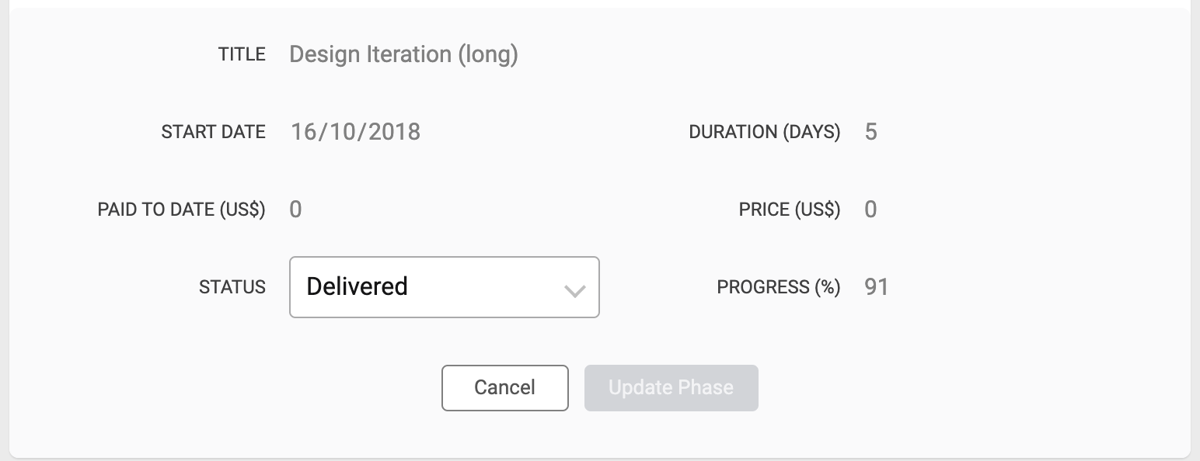The width and height of the screenshot is (1200, 461).
Task: Click the chevron arrow in the Status box
Action: coord(574,291)
